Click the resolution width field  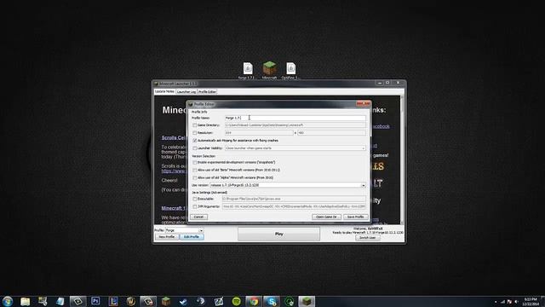259,133
